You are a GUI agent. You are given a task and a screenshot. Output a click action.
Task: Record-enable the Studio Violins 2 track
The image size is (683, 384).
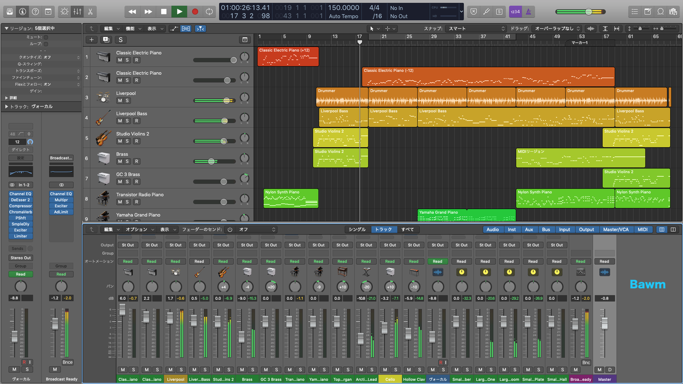pos(136,141)
